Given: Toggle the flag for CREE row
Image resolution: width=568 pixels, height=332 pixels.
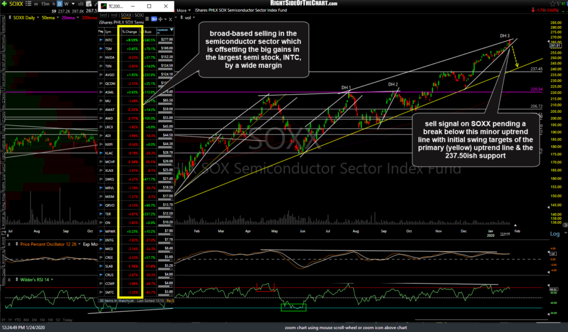Looking at the screenshot, I should (101, 258).
